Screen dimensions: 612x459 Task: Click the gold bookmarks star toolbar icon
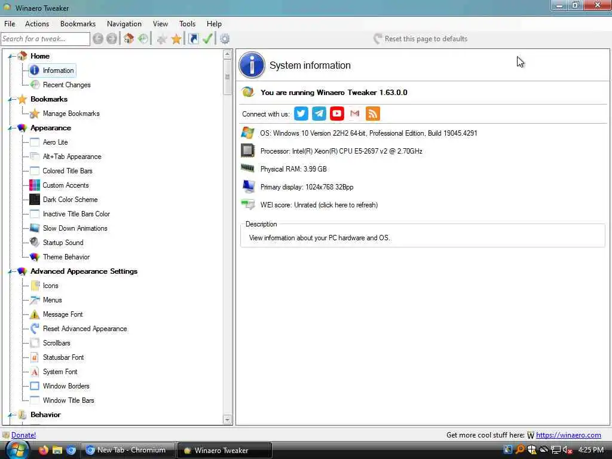tap(176, 39)
